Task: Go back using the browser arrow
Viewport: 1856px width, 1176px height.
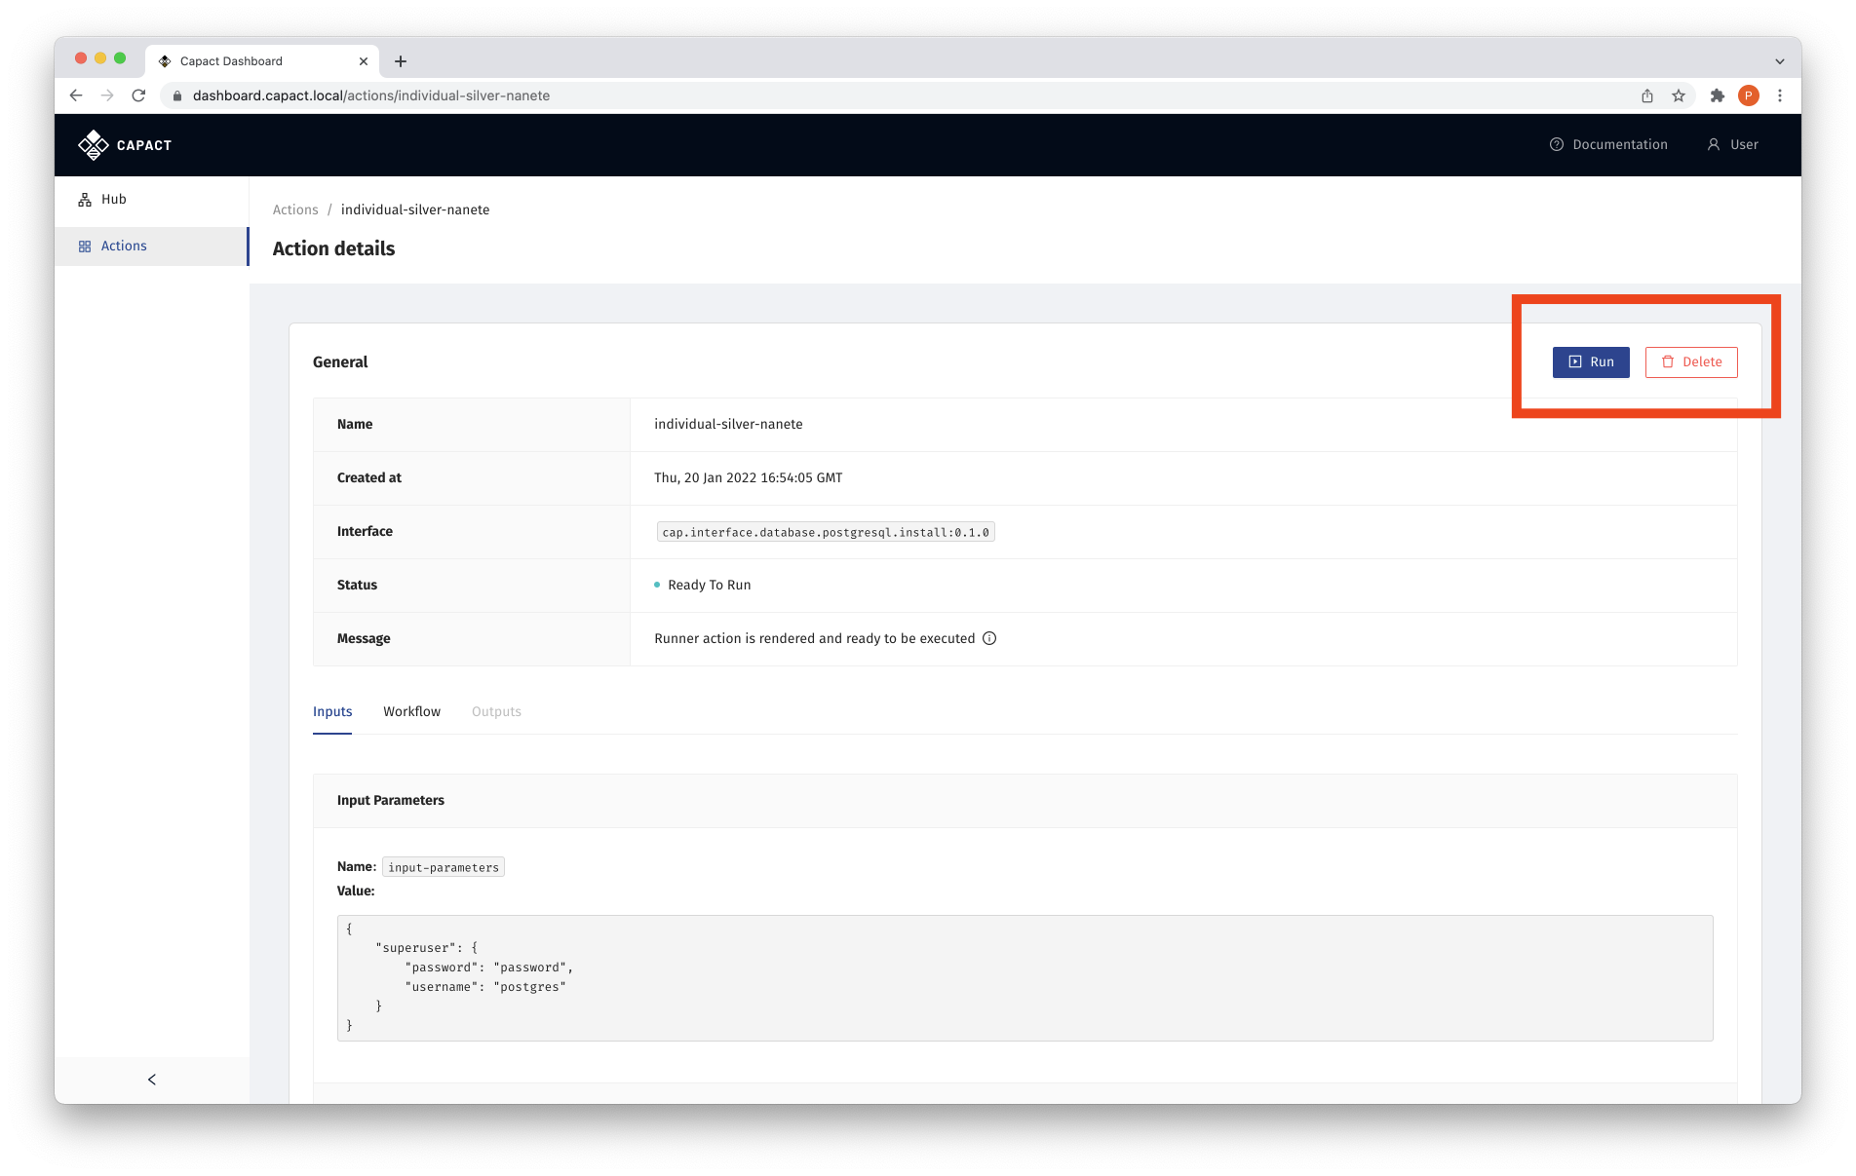Action: pos(76,95)
